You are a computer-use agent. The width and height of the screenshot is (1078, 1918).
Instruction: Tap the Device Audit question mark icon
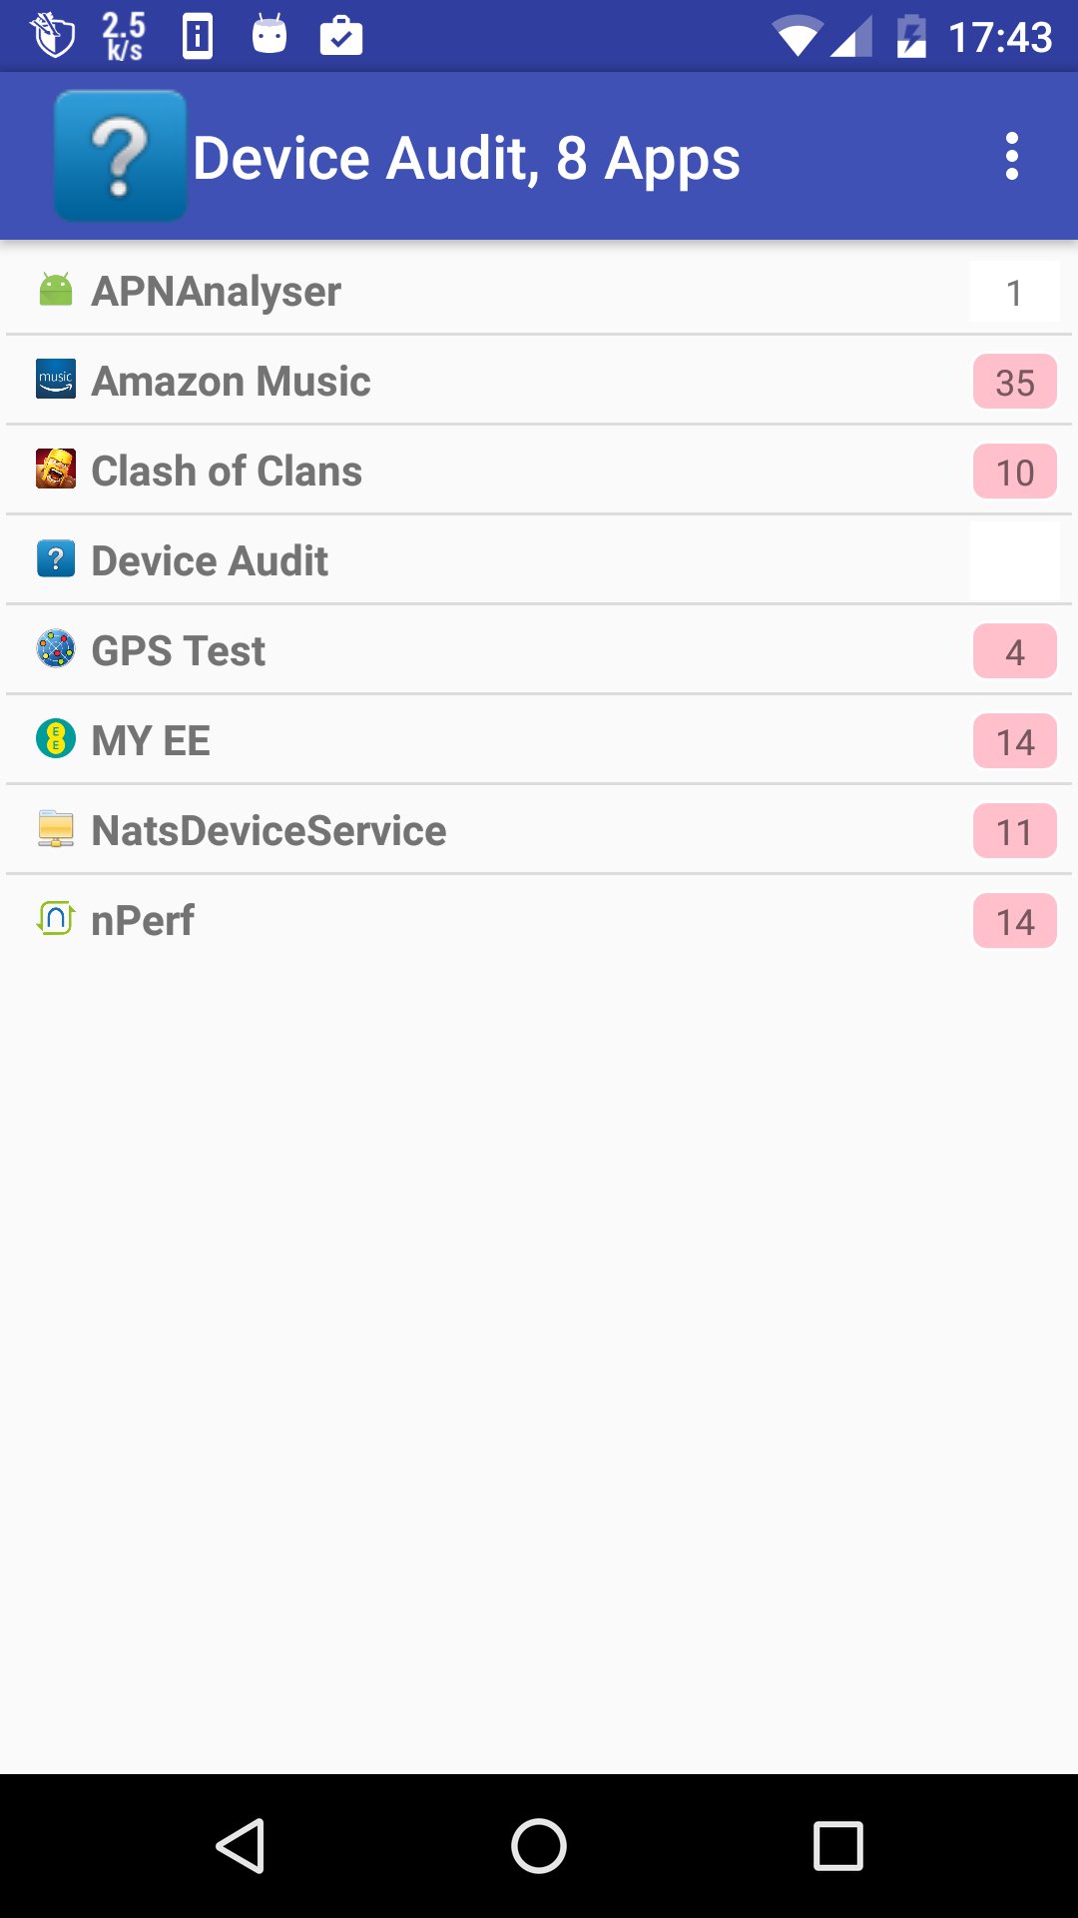click(x=55, y=559)
